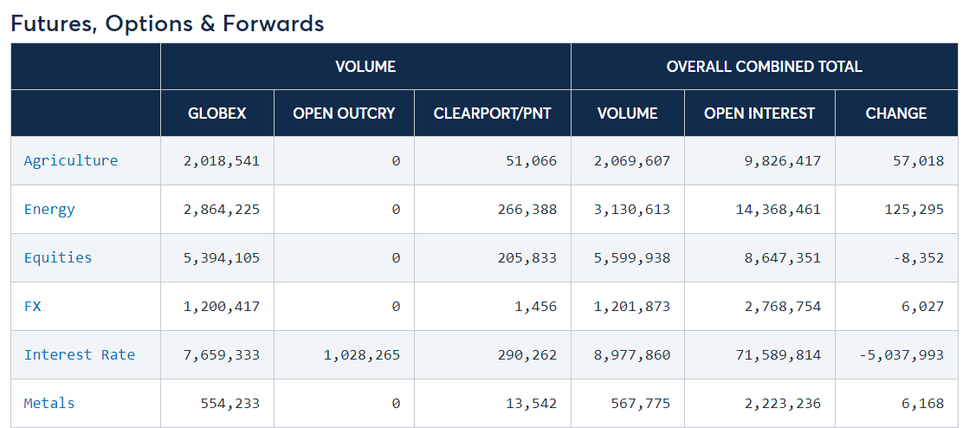Click the CHANGE column header
Image resolution: width=969 pixels, height=428 pixels.
[x=896, y=113]
